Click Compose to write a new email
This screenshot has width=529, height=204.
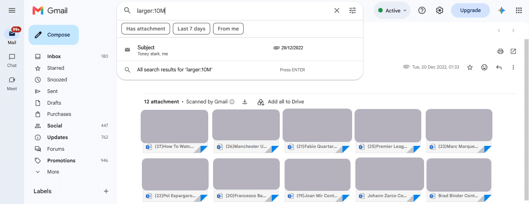pyautogui.click(x=53, y=35)
